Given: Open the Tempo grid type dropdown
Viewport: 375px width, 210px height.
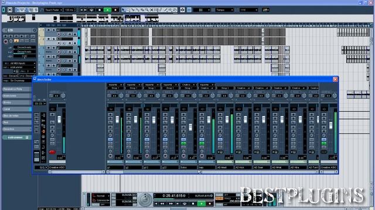Looking at the screenshot, I should coord(224,10).
